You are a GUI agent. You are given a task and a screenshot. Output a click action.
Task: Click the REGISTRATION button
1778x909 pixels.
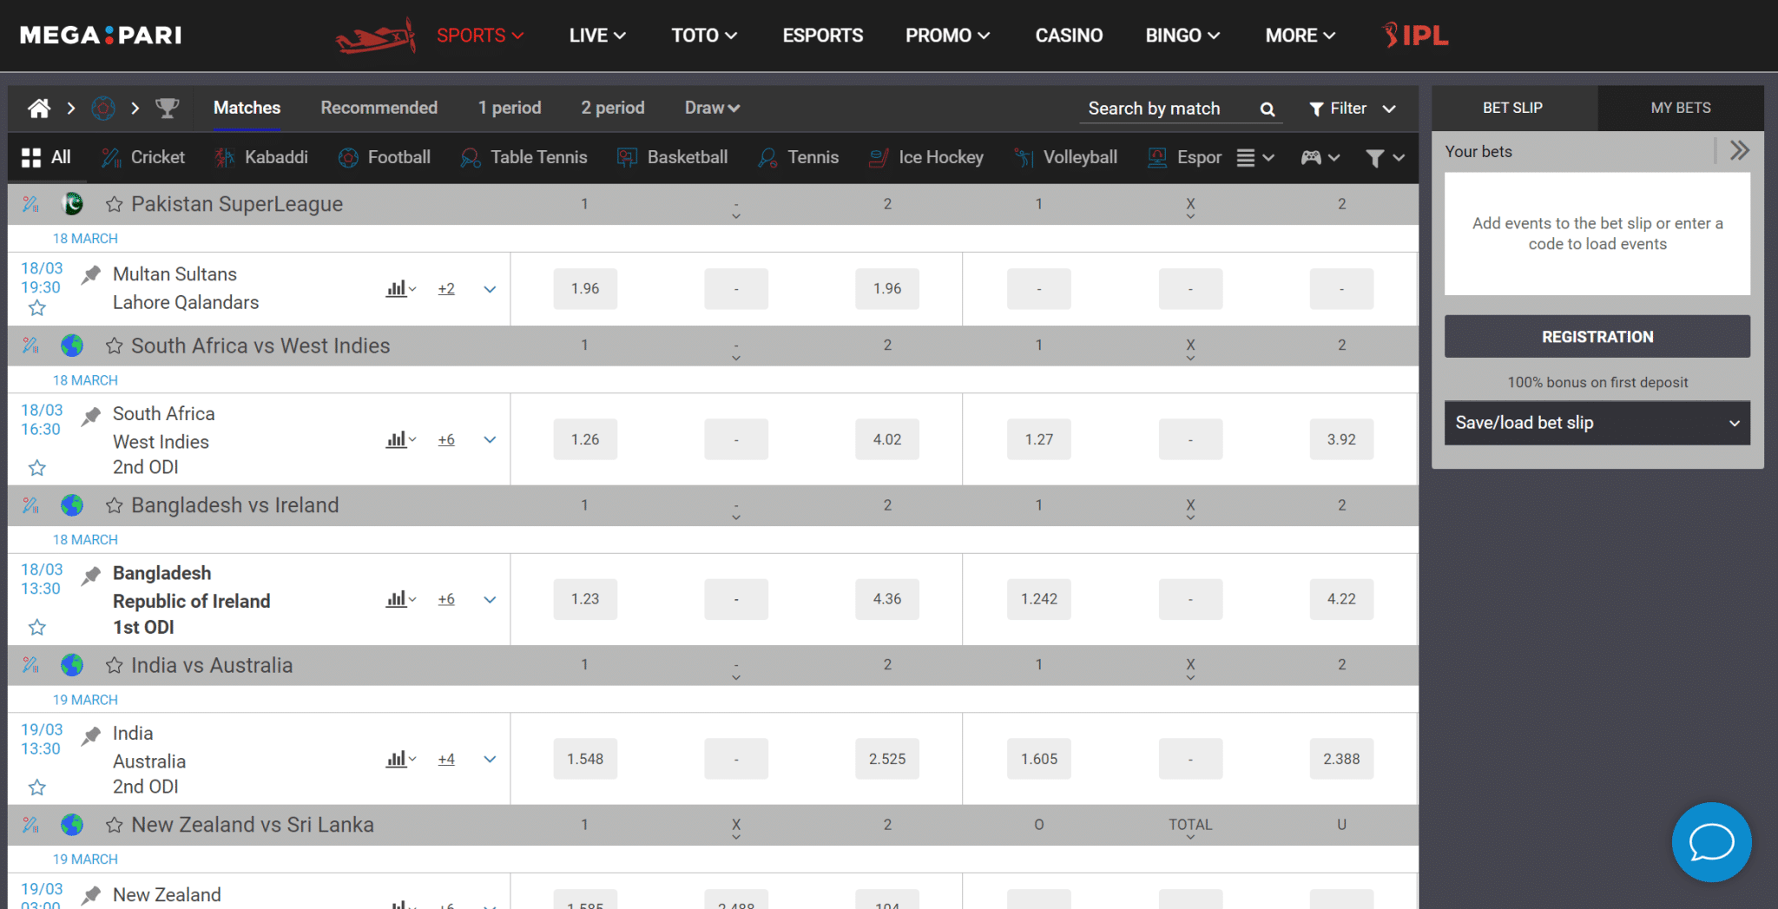click(x=1597, y=337)
